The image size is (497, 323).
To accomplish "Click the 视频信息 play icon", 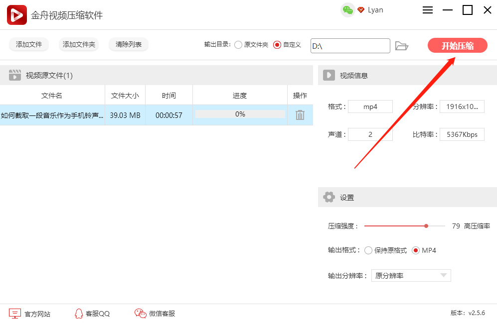I will [x=329, y=75].
